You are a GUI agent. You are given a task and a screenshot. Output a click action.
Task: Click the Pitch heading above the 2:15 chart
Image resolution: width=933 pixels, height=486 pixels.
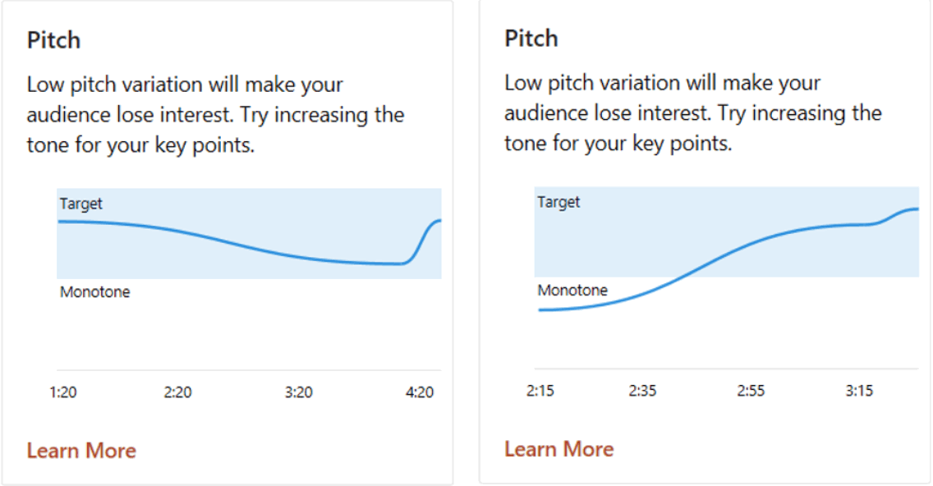click(x=531, y=39)
